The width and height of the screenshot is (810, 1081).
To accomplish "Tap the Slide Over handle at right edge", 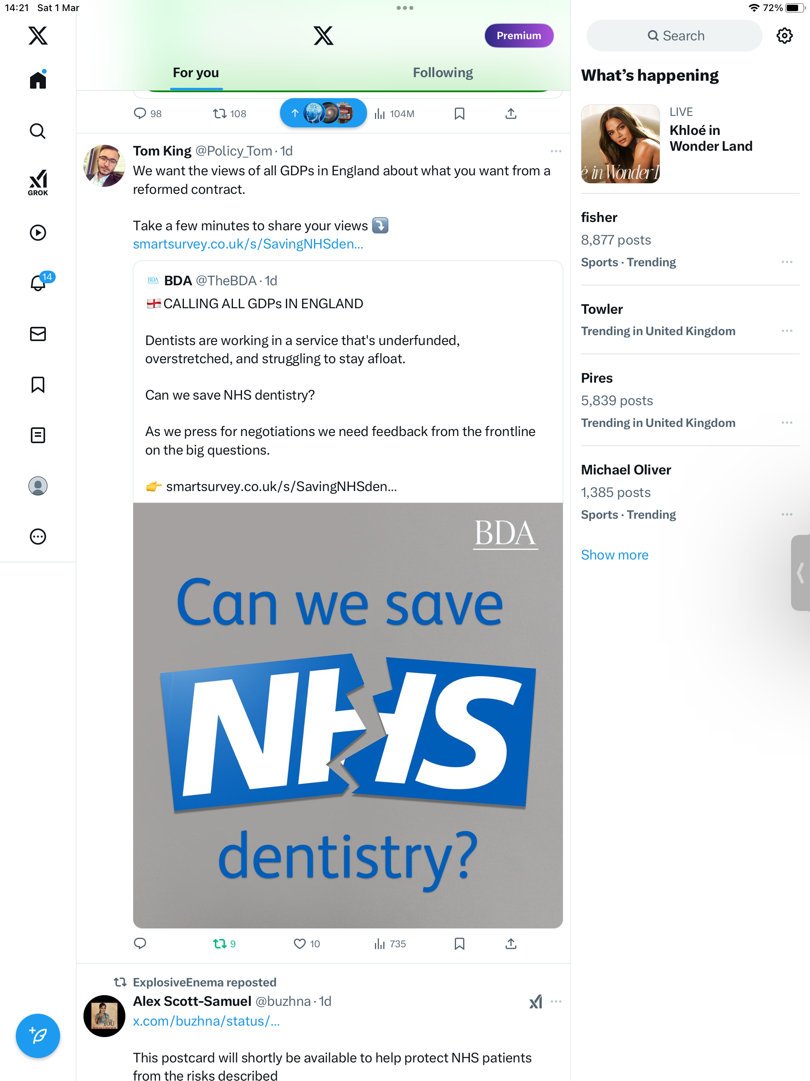I will [x=801, y=573].
